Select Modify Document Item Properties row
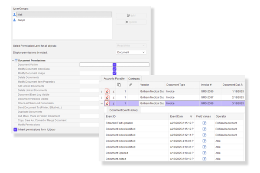The width and height of the screenshot is (260, 173). pyautogui.click(x=56, y=82)
